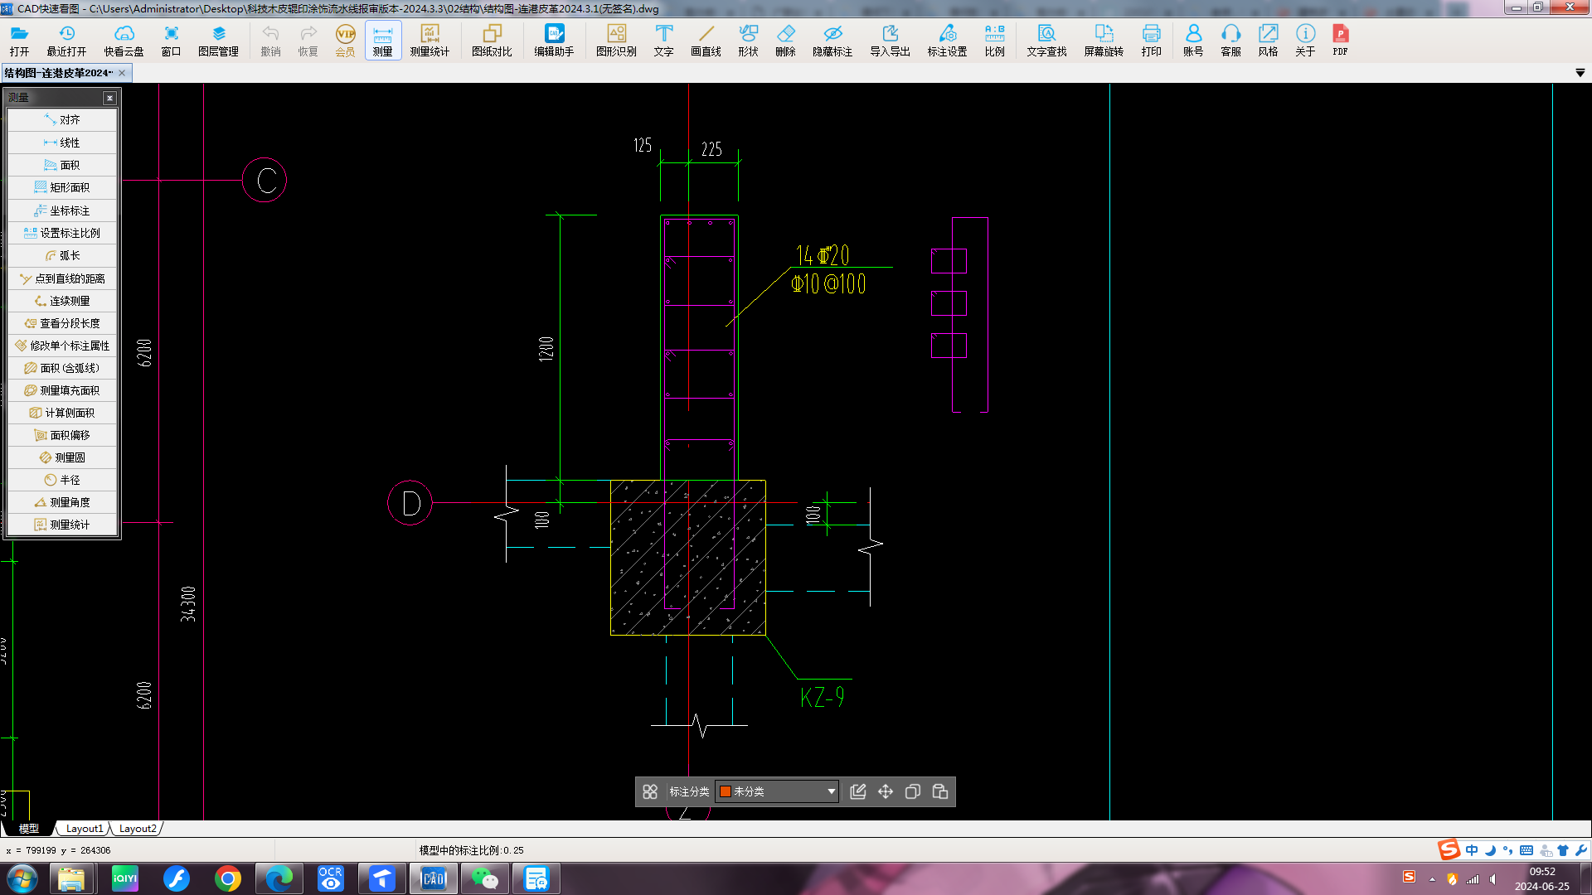Click the orange 未分类 color swatch

(726, 791)
